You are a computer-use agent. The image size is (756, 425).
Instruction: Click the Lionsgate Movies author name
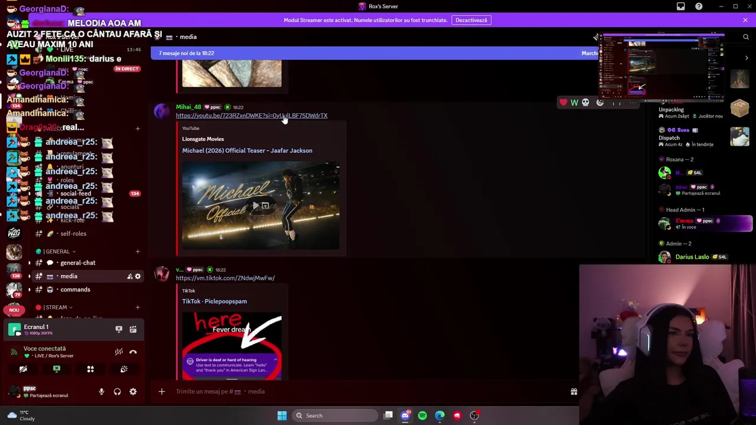point(203,139)
